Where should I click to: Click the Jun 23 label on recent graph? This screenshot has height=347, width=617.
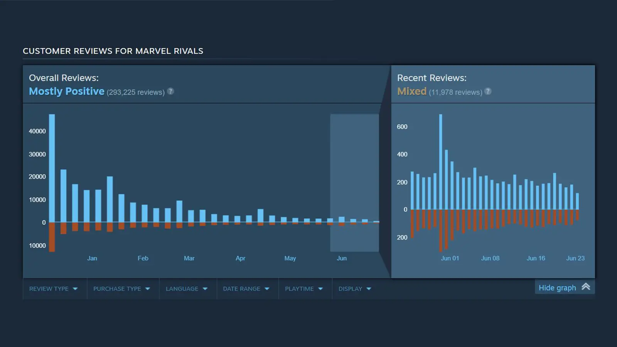click(575, 258)
